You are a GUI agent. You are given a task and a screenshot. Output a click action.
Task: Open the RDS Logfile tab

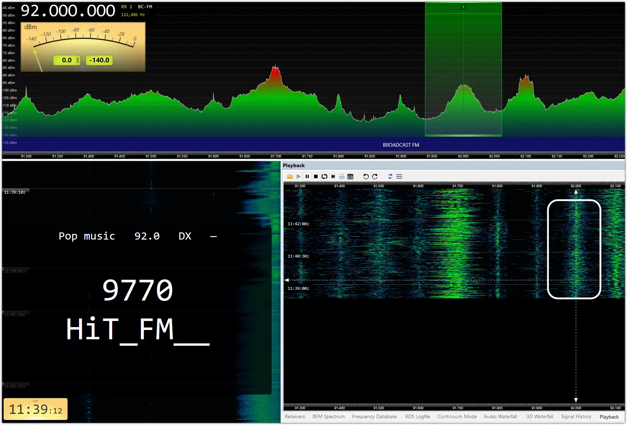click(418, 416)
